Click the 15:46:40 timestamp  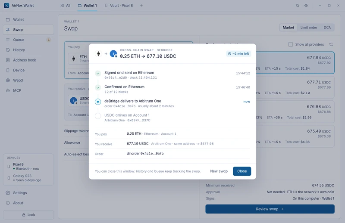[243, 87]
